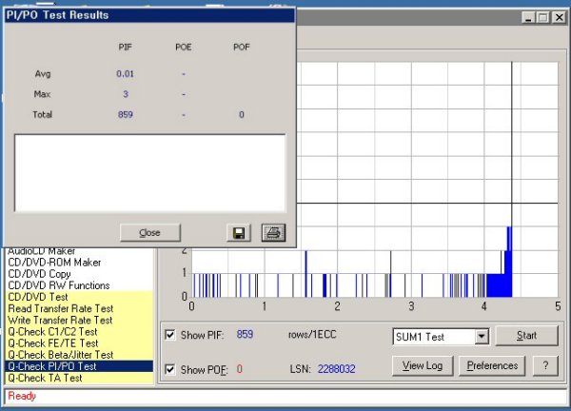This screenshot has width=571, height=411.
Task: Click the question mark help button
Action: click(x=545, y=365)
